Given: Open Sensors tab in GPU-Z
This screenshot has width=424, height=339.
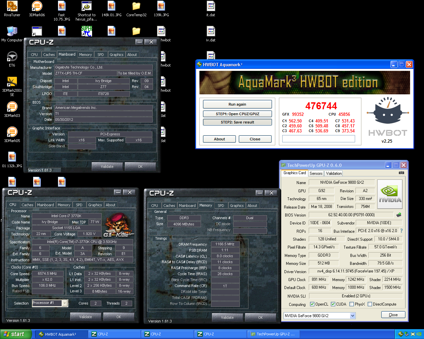Looking at the screenshot, I should click(316, 173).
